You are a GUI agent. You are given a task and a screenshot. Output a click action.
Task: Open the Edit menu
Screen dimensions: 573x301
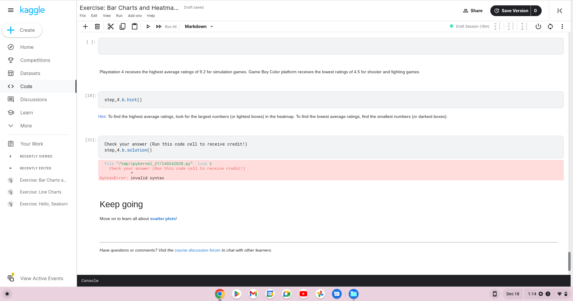(94, 16)
